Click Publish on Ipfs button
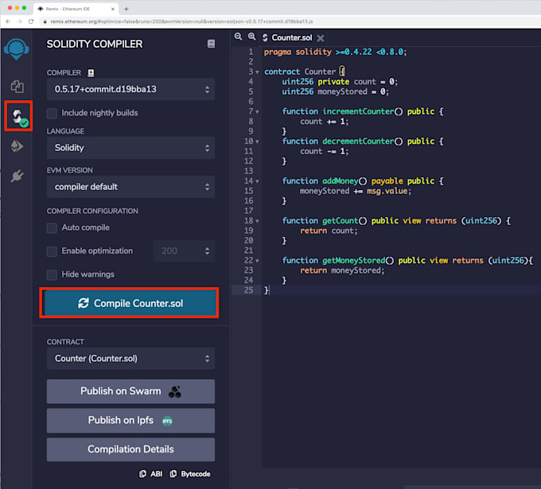The height and width of the screenshot is (489, 541). click(x=130, y=421)
